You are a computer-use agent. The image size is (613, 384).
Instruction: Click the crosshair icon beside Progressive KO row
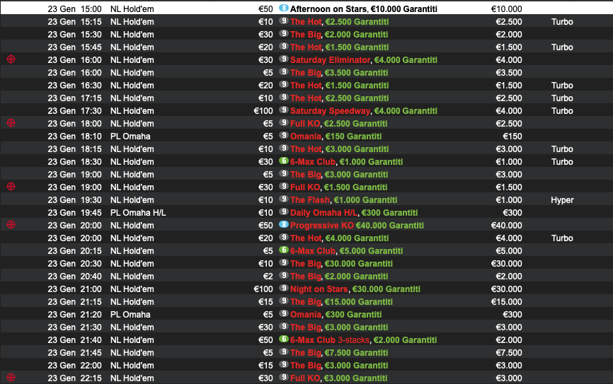point(11,225)
